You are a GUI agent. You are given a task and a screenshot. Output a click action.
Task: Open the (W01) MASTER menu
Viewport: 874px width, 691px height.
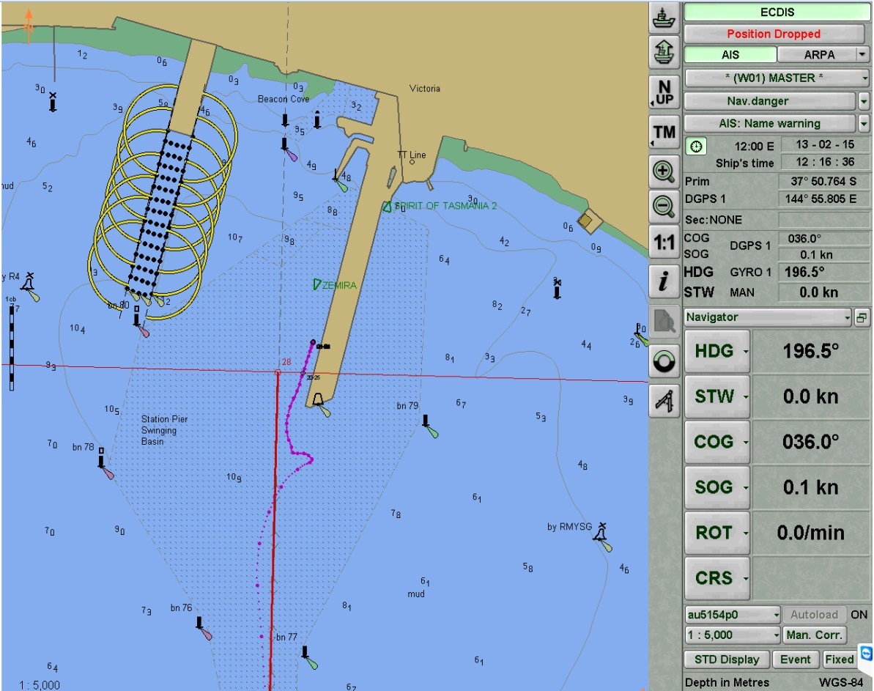point(777,78)
